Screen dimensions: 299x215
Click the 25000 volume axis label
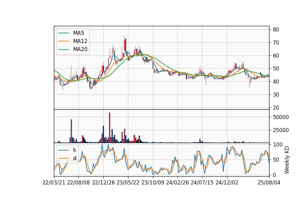pos(281,130)
